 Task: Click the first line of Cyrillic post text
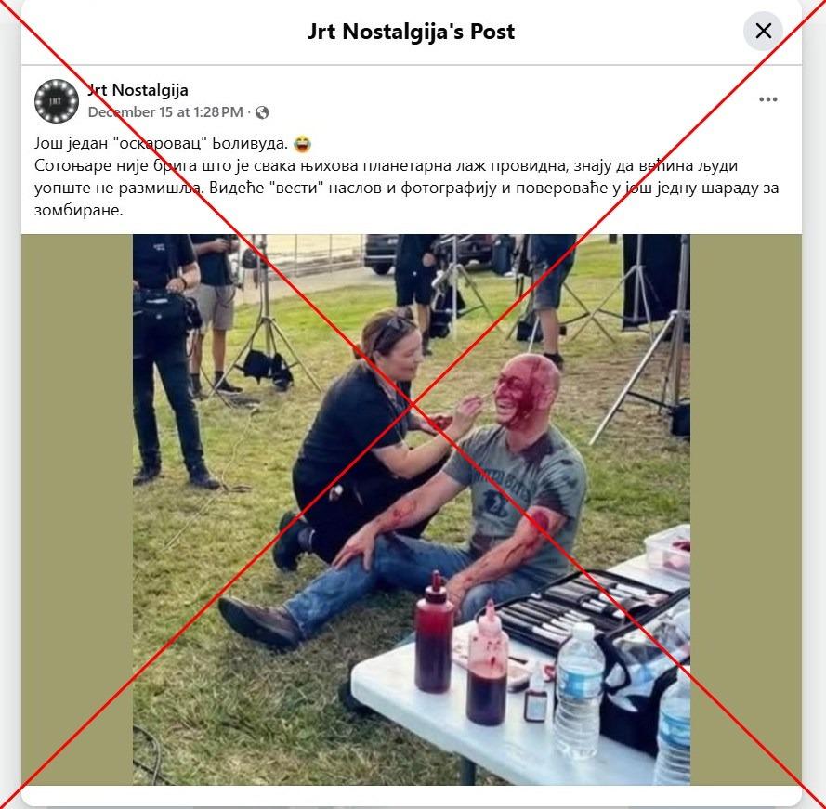pyautogui.click(x=161, y=143)
